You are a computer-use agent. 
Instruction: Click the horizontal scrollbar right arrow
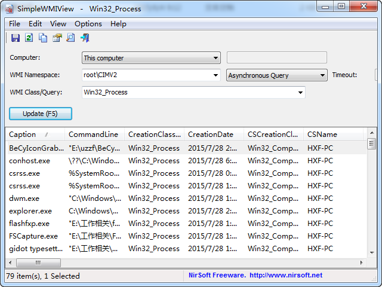pyautogui.click(x=362, y=263)
